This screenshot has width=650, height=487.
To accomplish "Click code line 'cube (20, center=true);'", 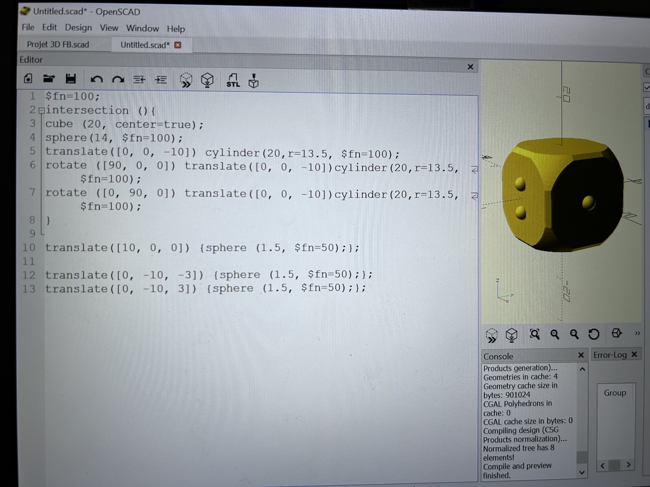I will [124, 124].
